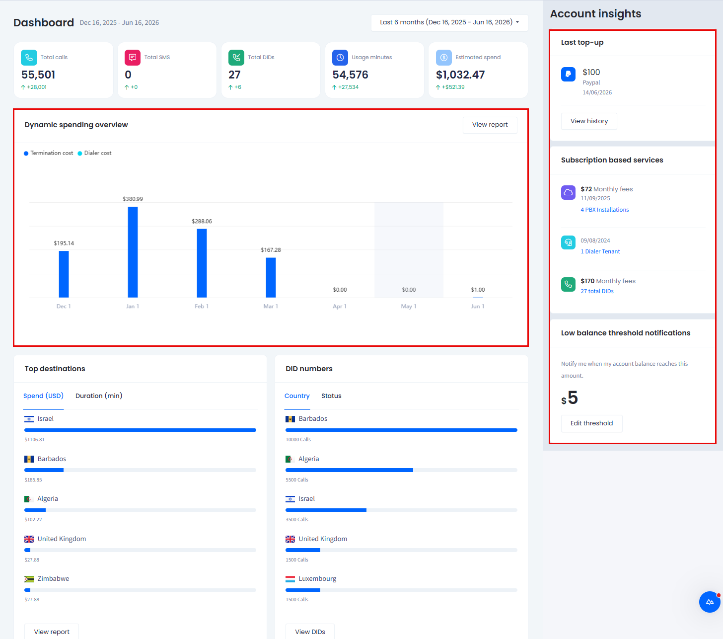Click the green phone DIDs subscription icon
723x639 pixels.
pyautogui.click(x=568, y=285)
